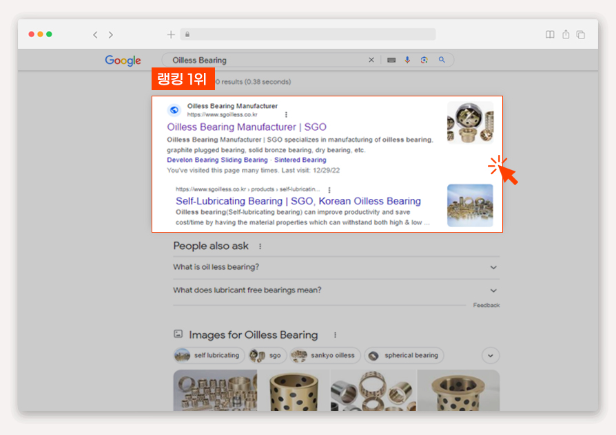Open the on-screen keyboard icon
This screenshot has width=616, height=435.
pos(391,60)
